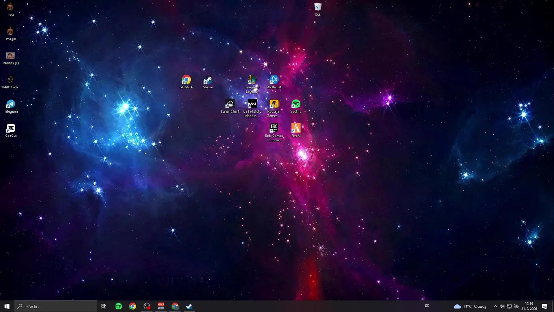Select the images (1) desktop file
This screenshot has height=312, width=554.
[x=11, y=58]
